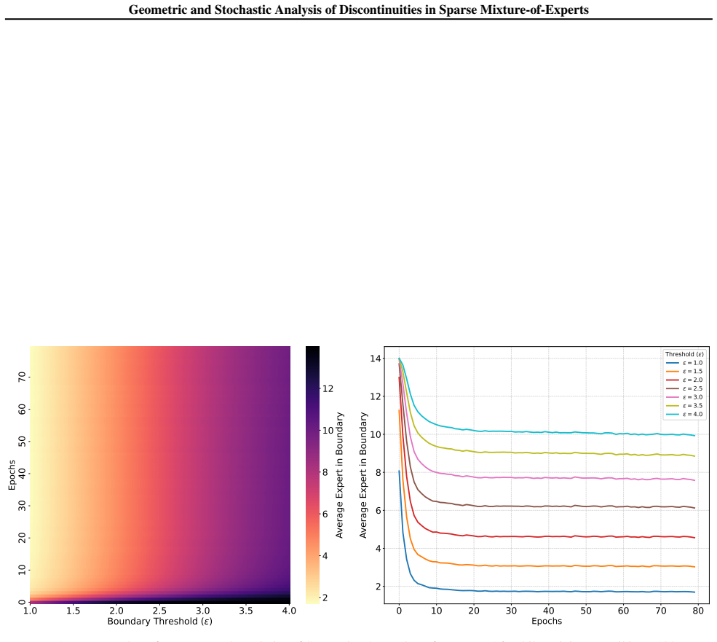The image size is (717, 642).
Task: Click colorbar tick label "8"
Action: pos(325,472)
